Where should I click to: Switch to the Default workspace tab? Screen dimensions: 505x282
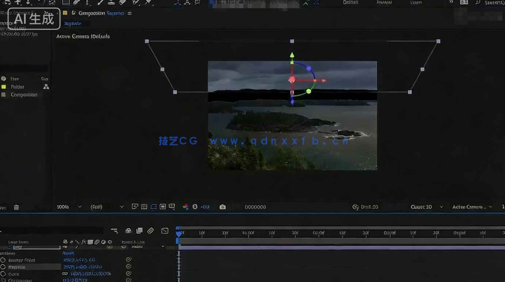click(350, 3)
